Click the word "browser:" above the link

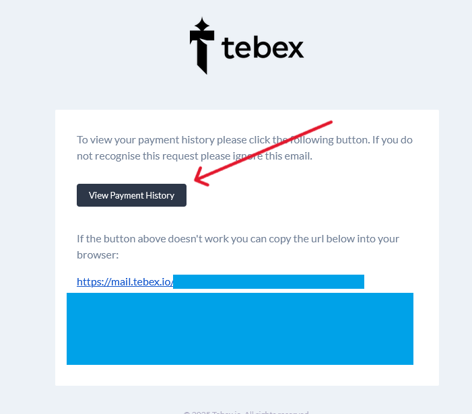pos(98,256)
